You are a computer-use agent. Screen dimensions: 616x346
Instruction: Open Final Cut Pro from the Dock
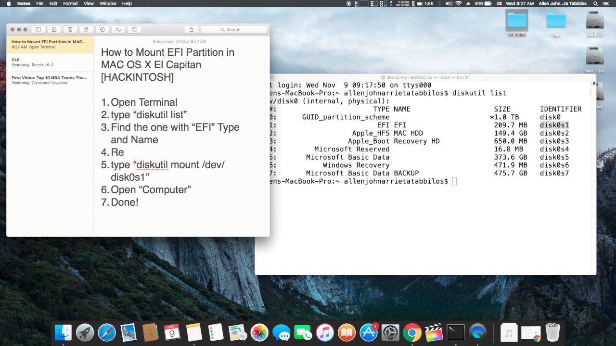[434, 333]
